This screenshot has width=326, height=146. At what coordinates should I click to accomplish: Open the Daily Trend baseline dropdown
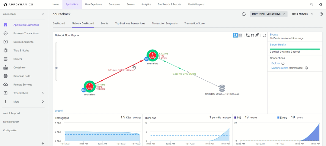(268, 14)
